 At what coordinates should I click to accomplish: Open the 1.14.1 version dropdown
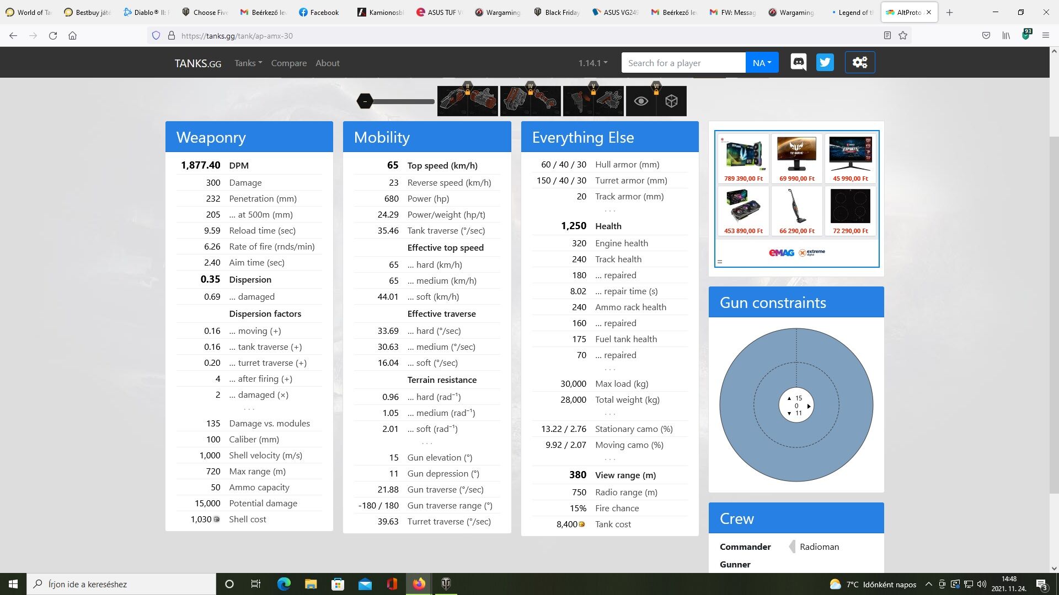click(x=593, y=63)
